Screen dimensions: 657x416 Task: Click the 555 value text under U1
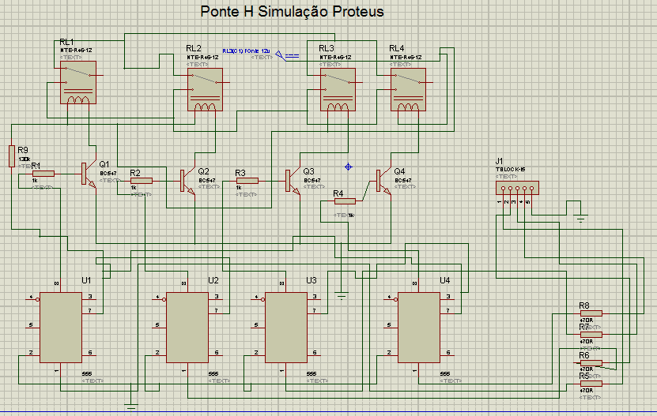(87, 373)
